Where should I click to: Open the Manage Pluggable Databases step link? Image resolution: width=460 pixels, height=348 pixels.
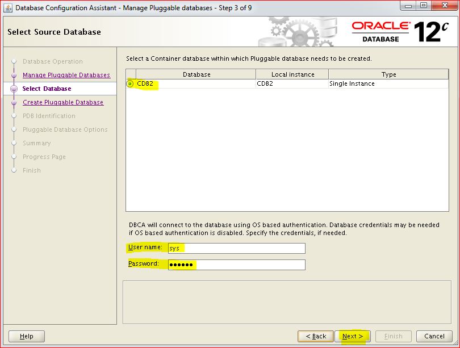click(66, 75)
